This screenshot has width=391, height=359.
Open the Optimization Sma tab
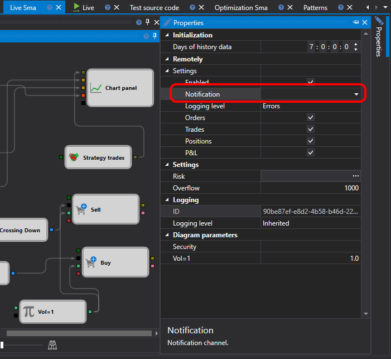[x=241, y=8]
